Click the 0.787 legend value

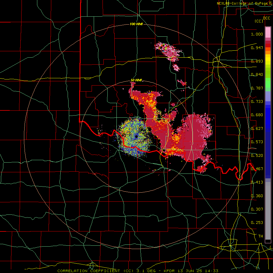[257, 88]
